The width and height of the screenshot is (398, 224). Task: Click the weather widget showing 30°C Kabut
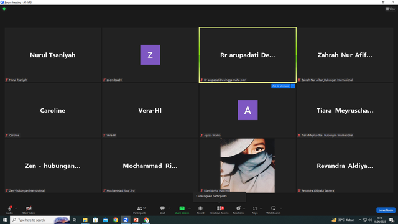pos(343,220)
